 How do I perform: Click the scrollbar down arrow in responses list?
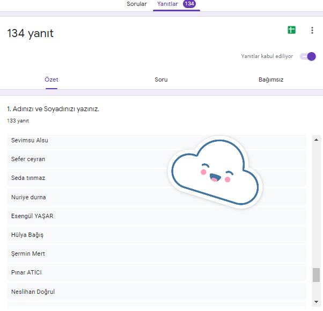(316, 302)
